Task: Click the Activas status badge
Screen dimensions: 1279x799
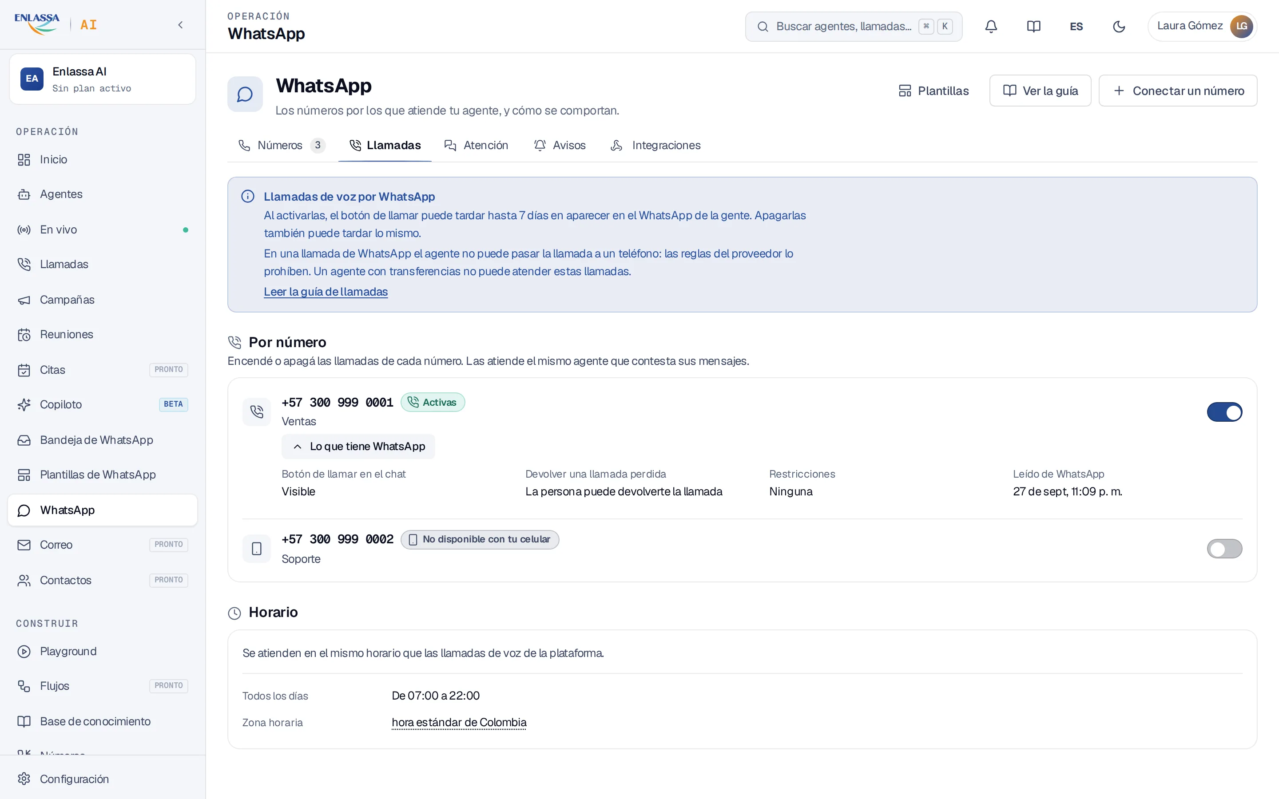Action: coord(432,402)
